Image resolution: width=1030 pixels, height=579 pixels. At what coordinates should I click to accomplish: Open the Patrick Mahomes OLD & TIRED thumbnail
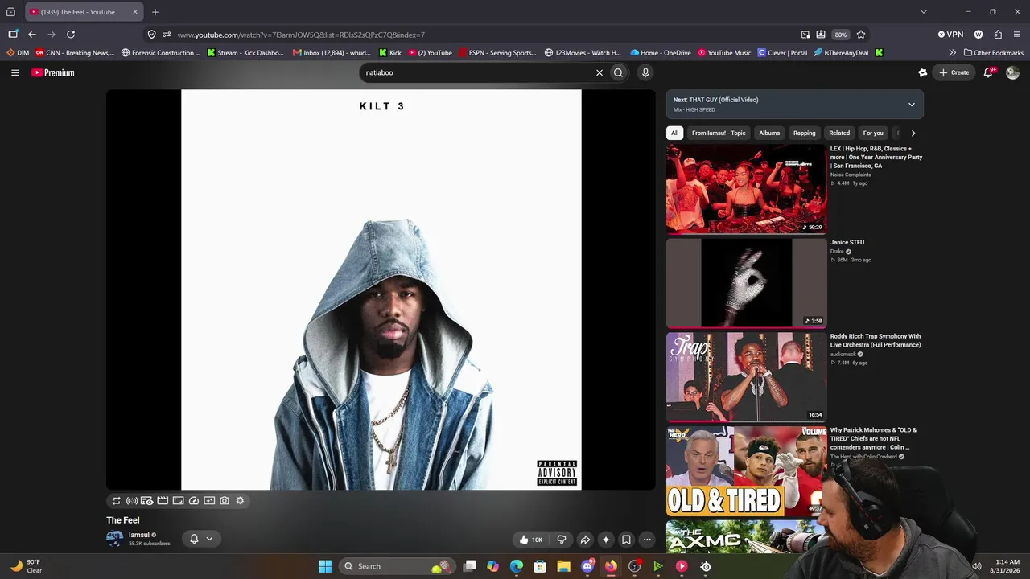tap(746, 471)
